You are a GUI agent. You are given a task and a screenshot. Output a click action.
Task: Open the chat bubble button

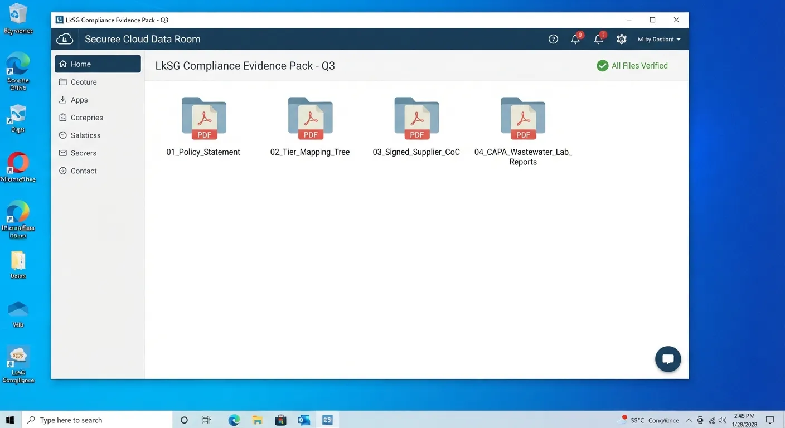[668, 359]
